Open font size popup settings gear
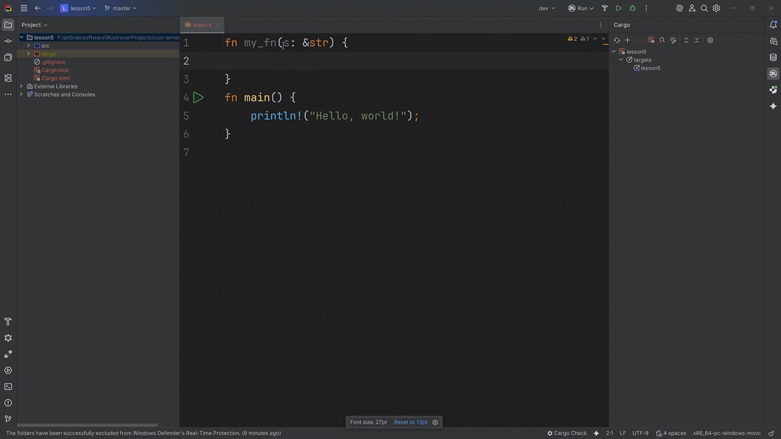Image resolution: width=781 pixels, height=439 pixels. [435, 422]
